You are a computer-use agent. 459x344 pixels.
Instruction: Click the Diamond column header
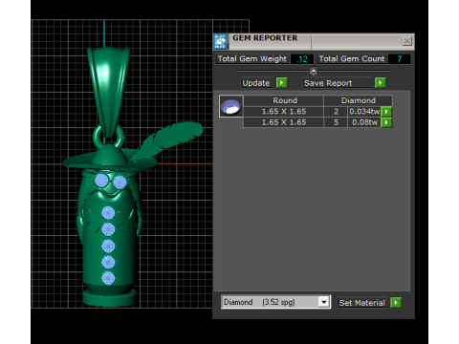pyautogui.click(x=359, y=100)
